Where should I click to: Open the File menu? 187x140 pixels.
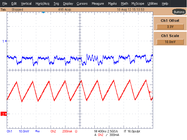coord(5,3)
